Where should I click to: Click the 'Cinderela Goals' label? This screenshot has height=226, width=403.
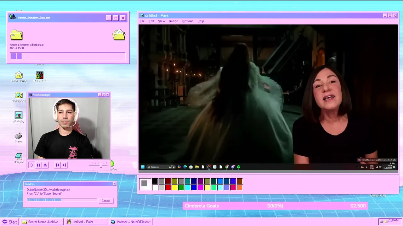tap(202, 206)
